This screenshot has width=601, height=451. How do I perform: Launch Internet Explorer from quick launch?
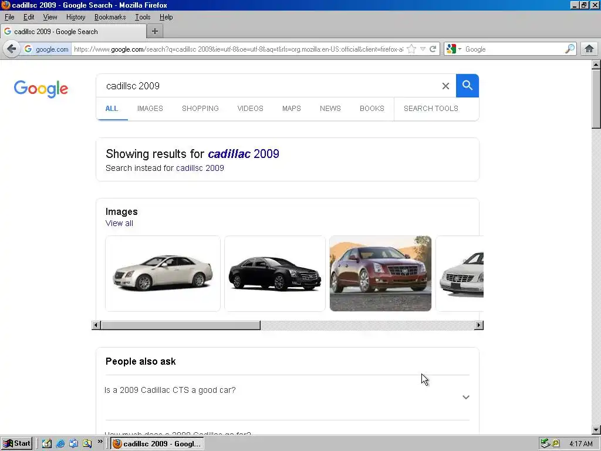60,444
